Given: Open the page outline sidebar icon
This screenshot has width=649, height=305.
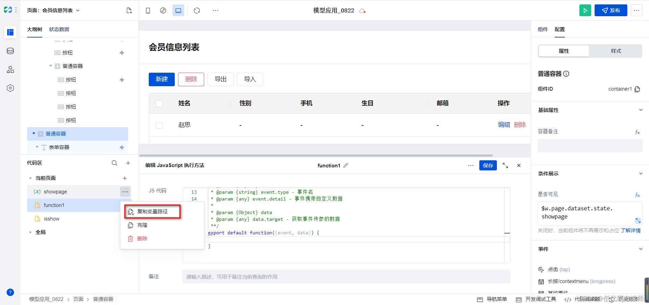Looking at the screenshot, I should pyautogui.click(x=10, y=32).
